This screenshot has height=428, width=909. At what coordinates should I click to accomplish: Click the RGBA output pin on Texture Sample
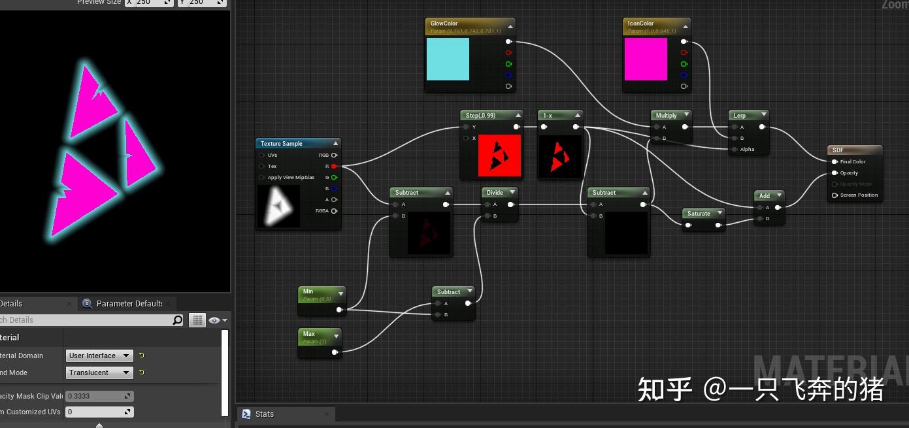pos(335,210)
